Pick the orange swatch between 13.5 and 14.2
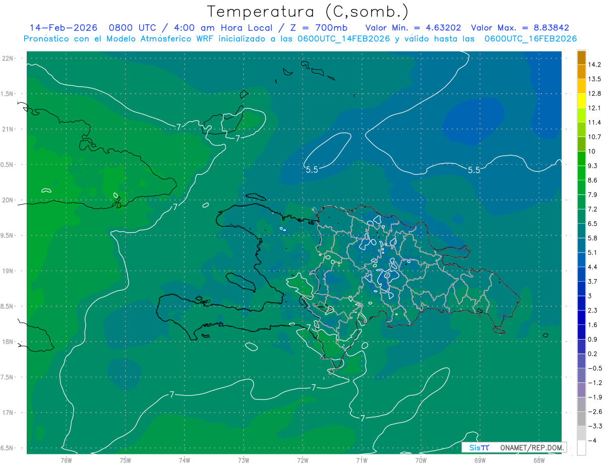 (581, 72)
